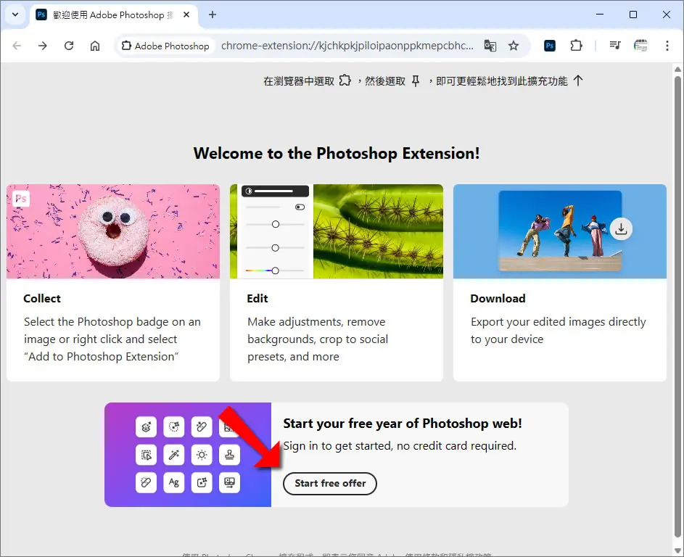Click the download arrow icon on dancers image

coord(621,228)
